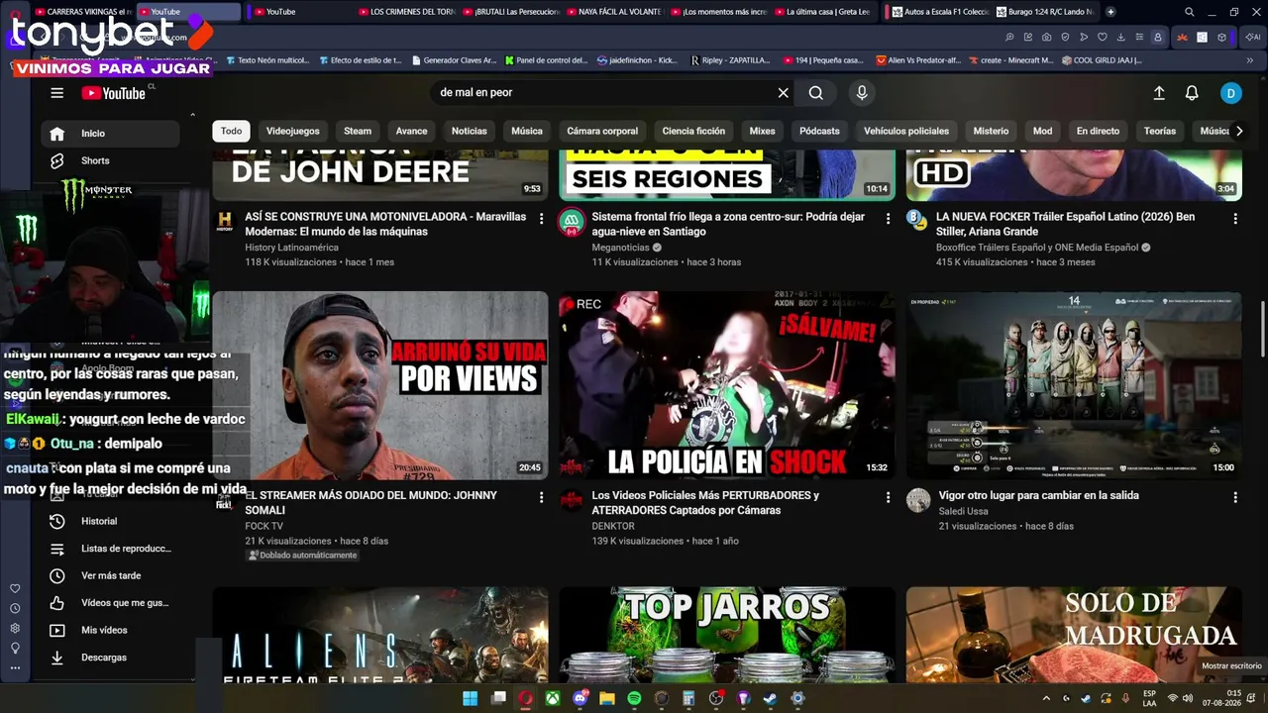Select the "Cámara corporal" filter chip
This screenshot has width=1268, height=713.
coord(602,131)
